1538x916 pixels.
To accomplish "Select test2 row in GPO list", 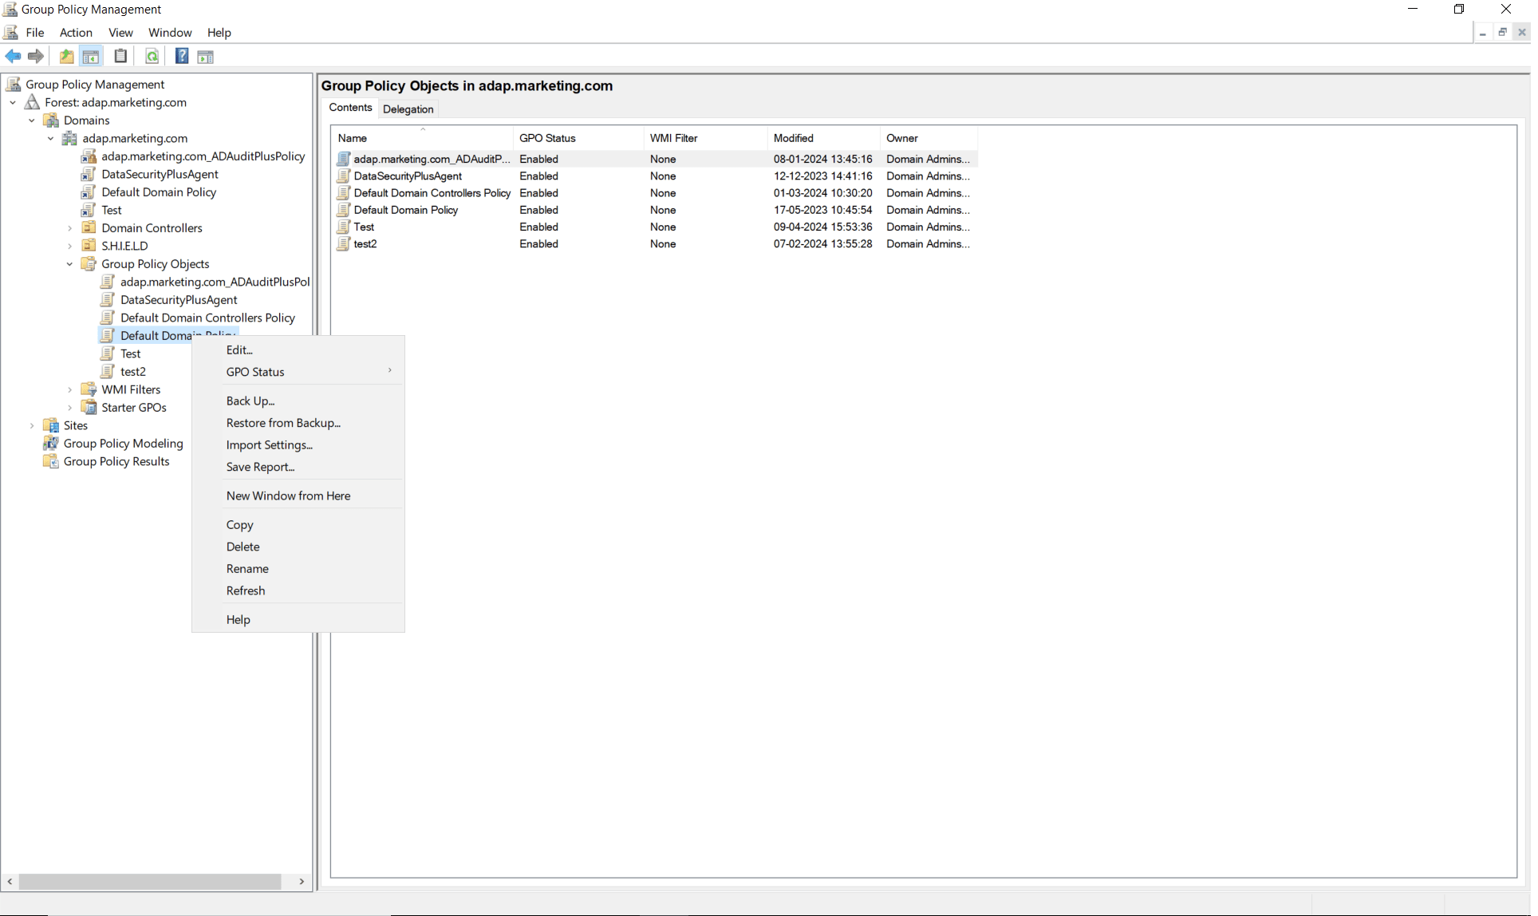I will (x=365, y=244).
